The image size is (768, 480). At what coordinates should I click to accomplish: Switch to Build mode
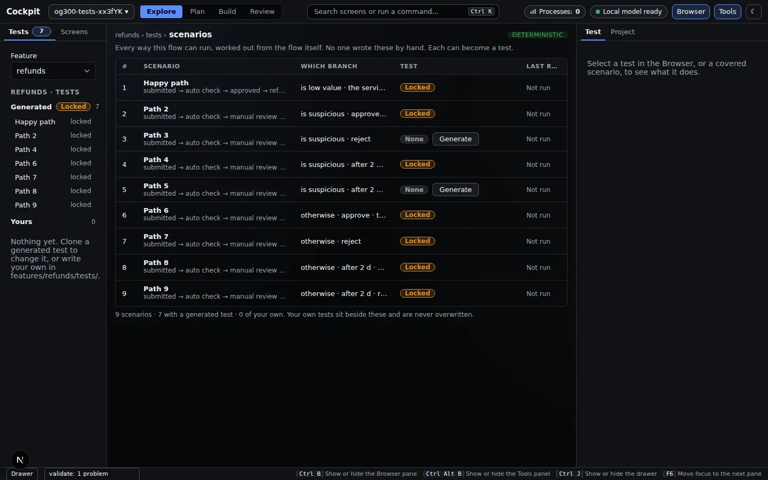(x=227, y=11)
